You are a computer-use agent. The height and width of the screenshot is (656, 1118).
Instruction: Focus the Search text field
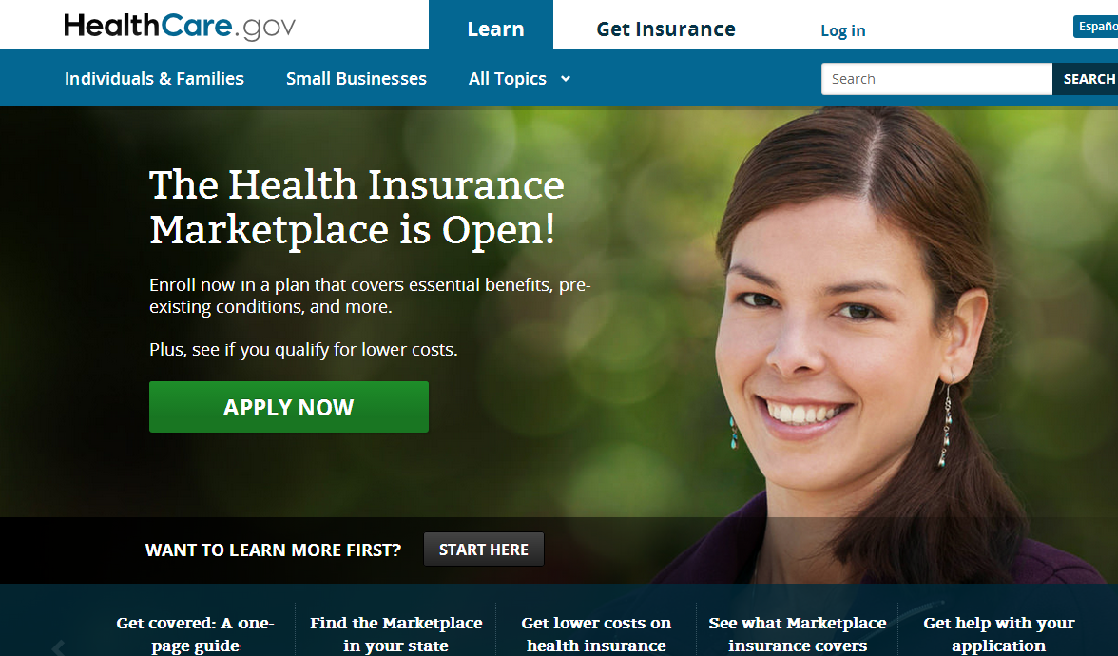936,78
